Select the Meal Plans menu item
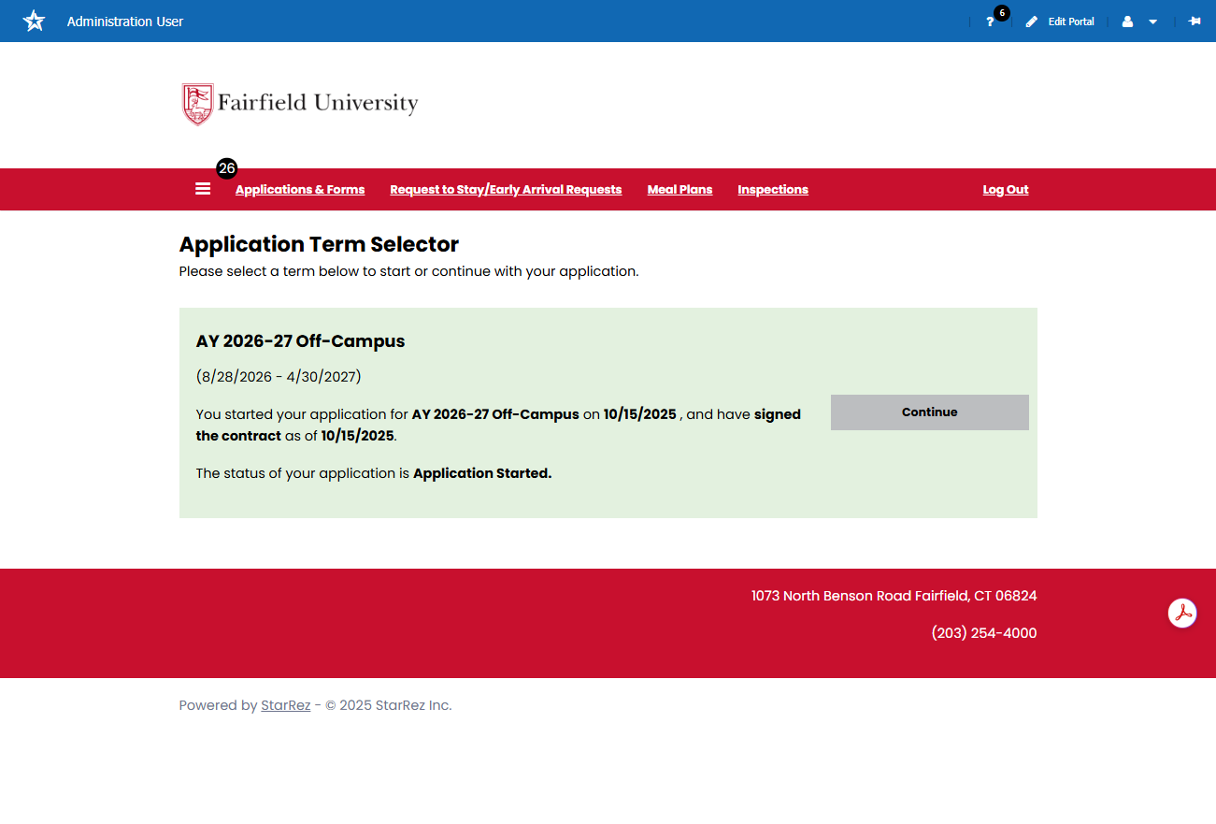 pyautogui.click(x=680, y=190)
